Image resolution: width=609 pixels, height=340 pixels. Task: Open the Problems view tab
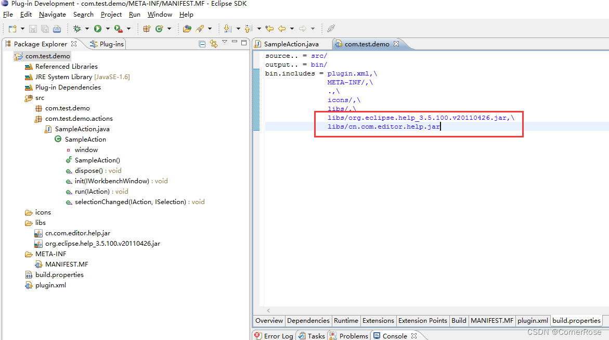(349, 336)
